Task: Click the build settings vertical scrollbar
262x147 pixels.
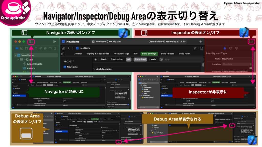Action: pos(203,65)
